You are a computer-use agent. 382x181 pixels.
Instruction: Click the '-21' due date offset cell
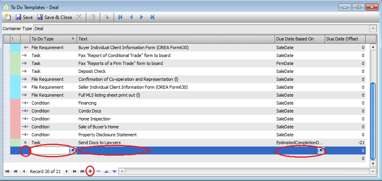(345, 143)
